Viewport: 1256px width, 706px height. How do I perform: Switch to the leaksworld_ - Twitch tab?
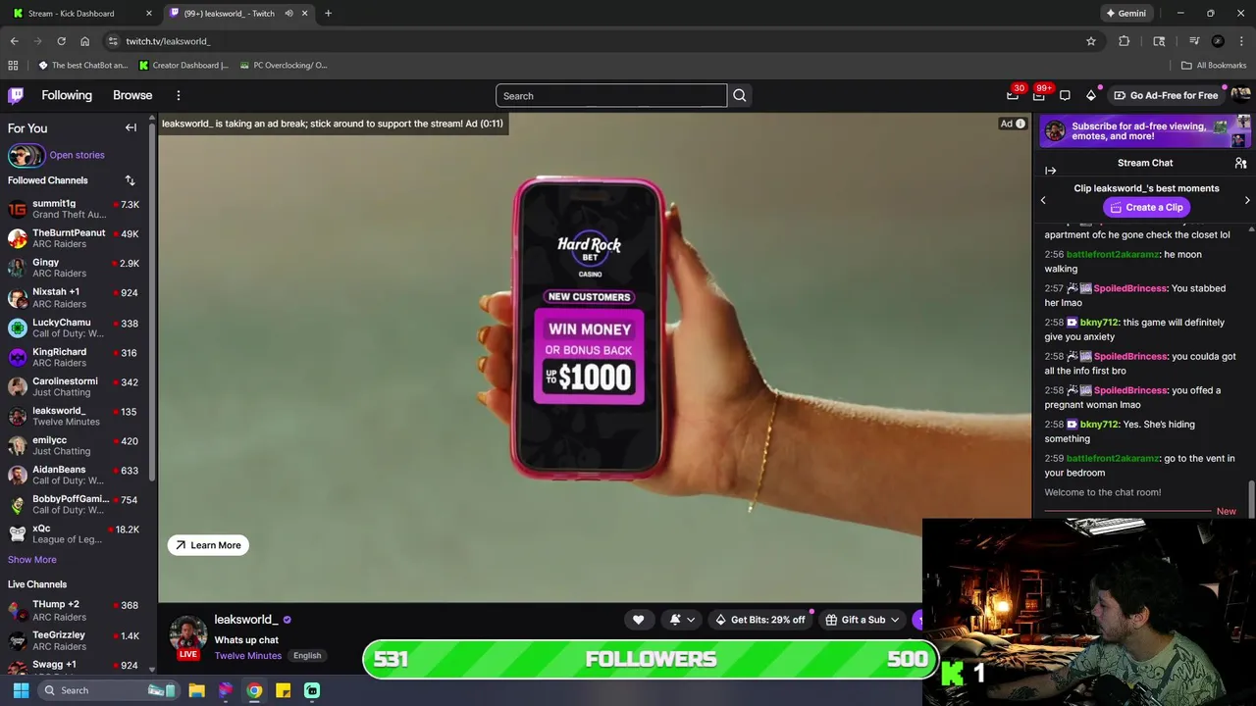click(x=237, y=14)
